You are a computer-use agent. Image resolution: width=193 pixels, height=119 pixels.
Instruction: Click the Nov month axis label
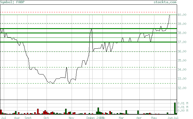coord(71,118)
